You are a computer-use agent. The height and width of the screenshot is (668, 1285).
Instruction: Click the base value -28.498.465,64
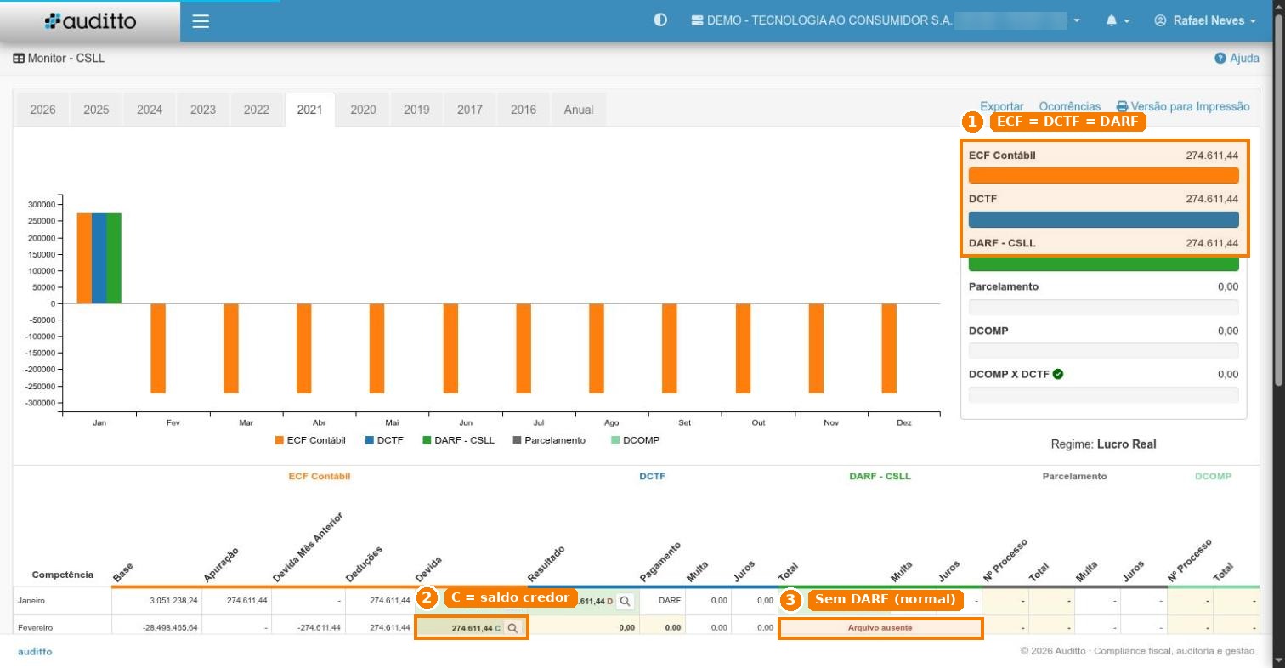tap(170, 628)
